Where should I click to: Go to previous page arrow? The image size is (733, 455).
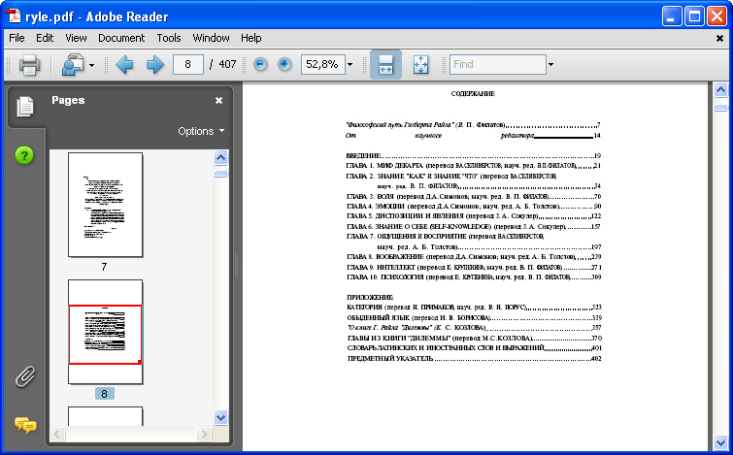(x=124, y=65)
